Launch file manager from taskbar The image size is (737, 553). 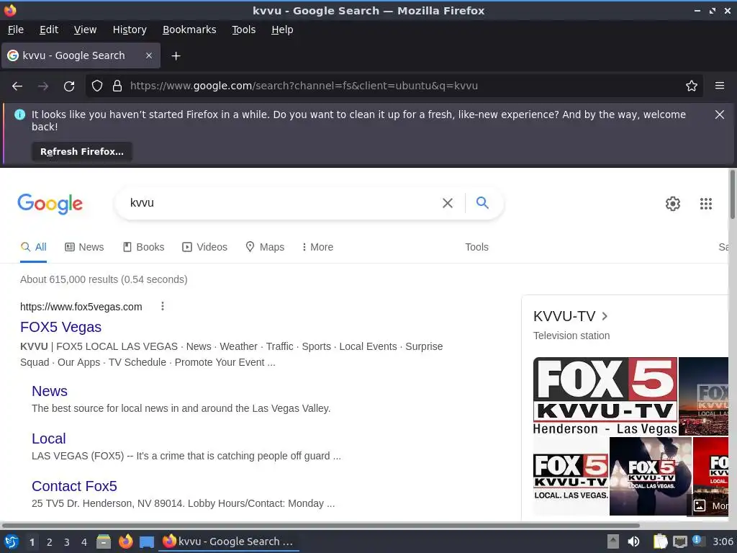(104, 541)
